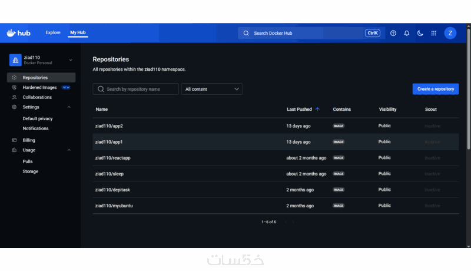
Task: Click the Hardened Images shield icon
Action: click(14, 87)
